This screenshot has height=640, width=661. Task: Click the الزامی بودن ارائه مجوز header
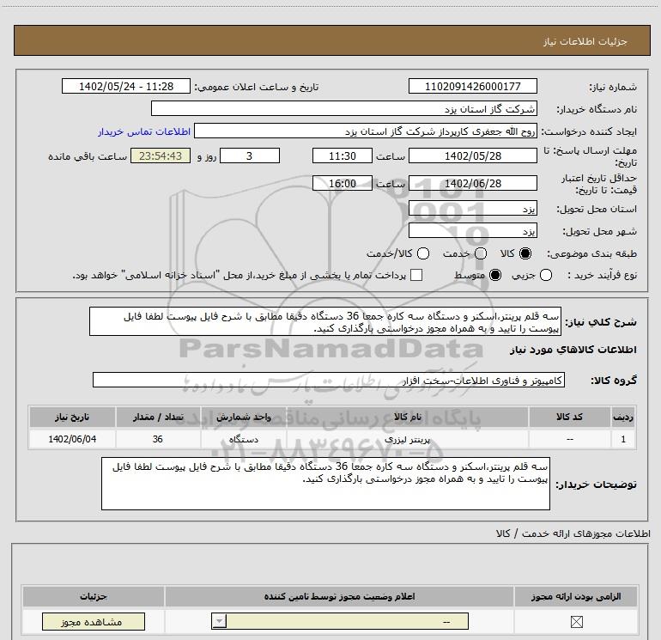576,596
